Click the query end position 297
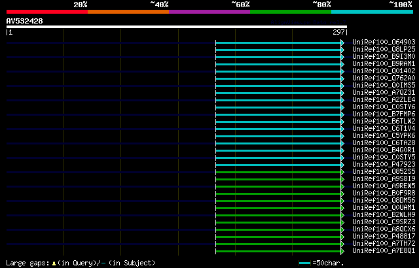Viewport: 419px width, 268px height. click(338, 32)
